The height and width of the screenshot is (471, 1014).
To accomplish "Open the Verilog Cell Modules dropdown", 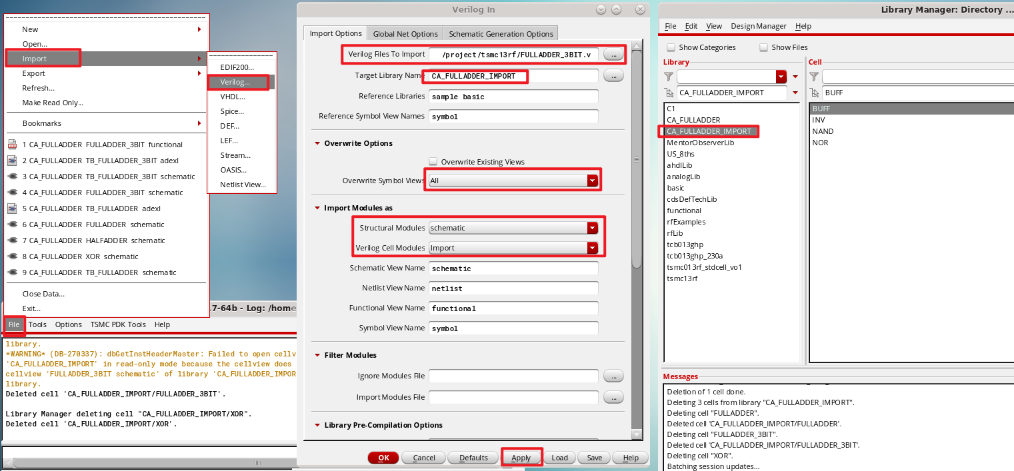I will (591, 247).
